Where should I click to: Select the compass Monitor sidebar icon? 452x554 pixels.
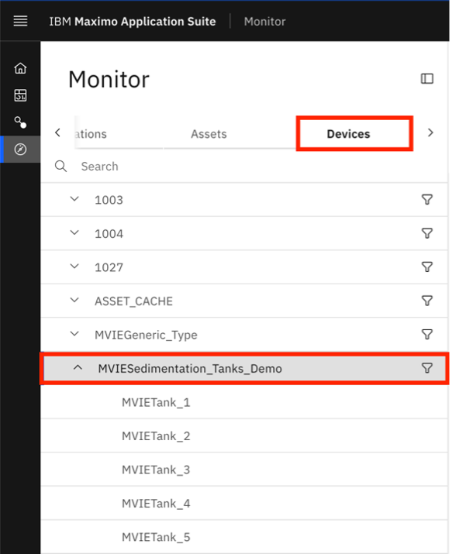pyautogui.click(x=20, y=149)
